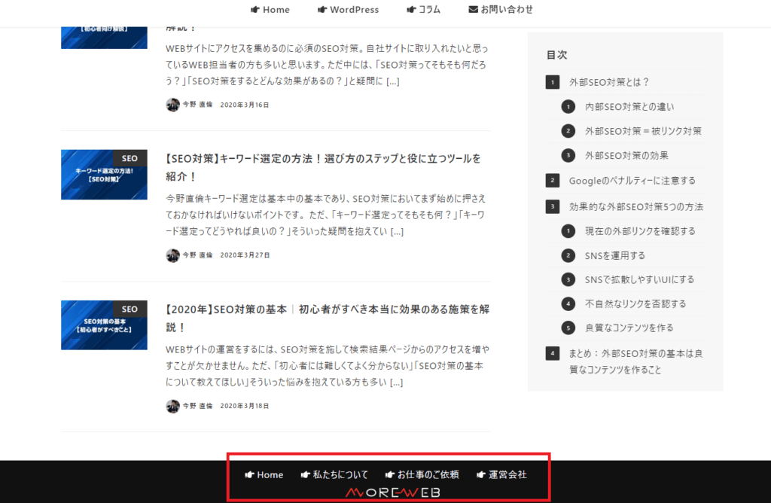Open お問い合わせ in the top navigation

(x=507, y=9)
